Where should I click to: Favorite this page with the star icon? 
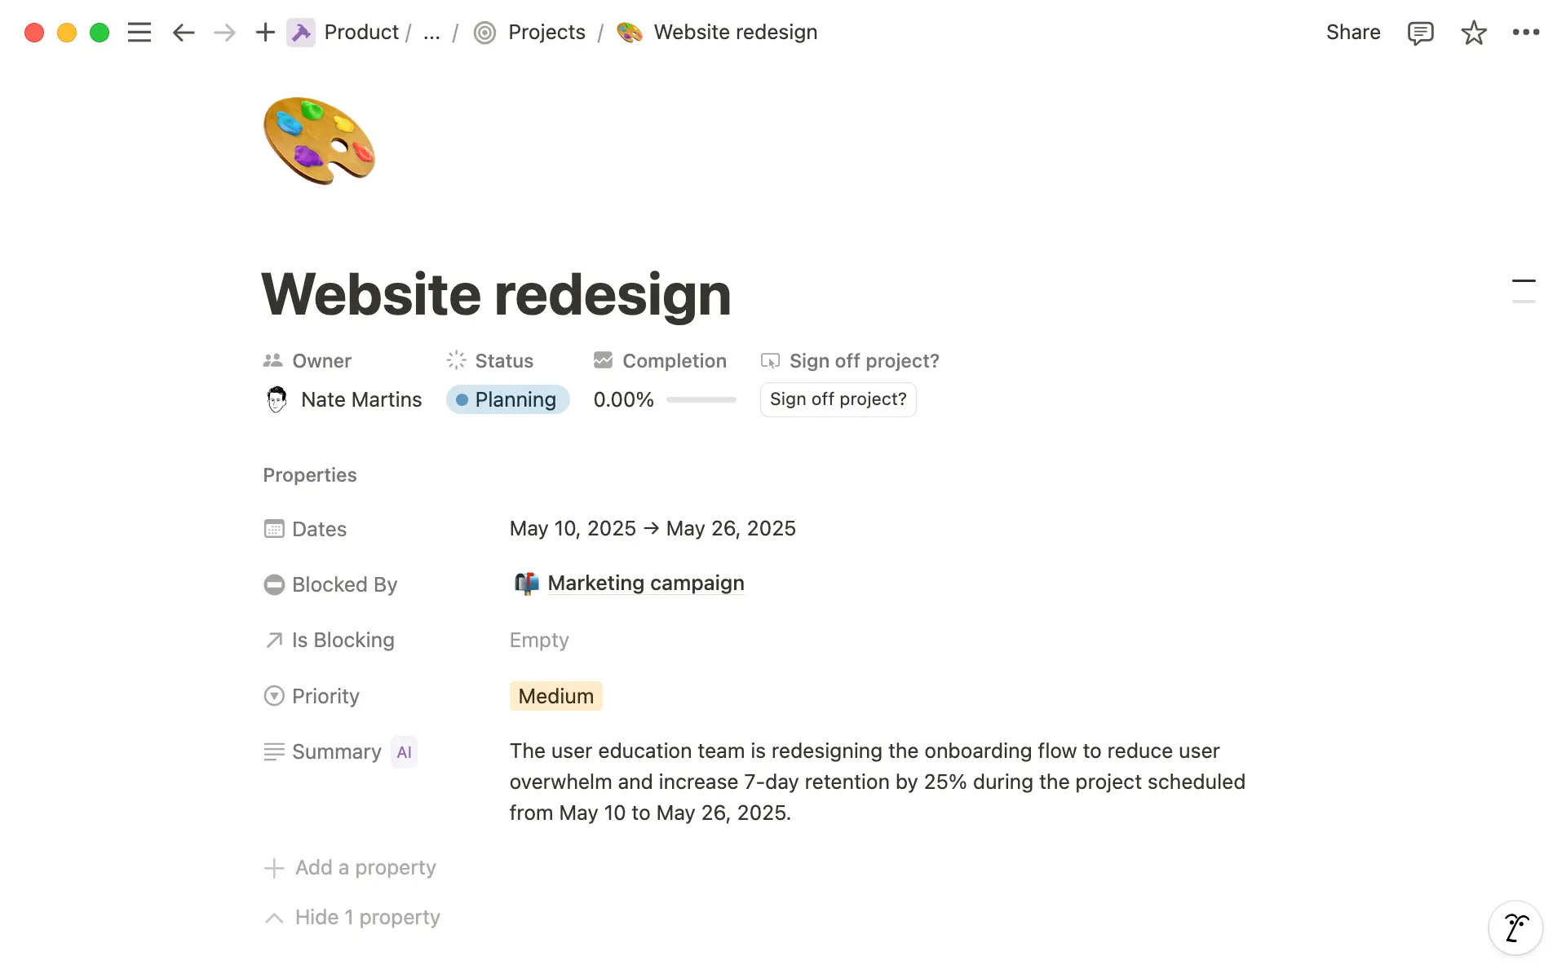pos(1473,33)
